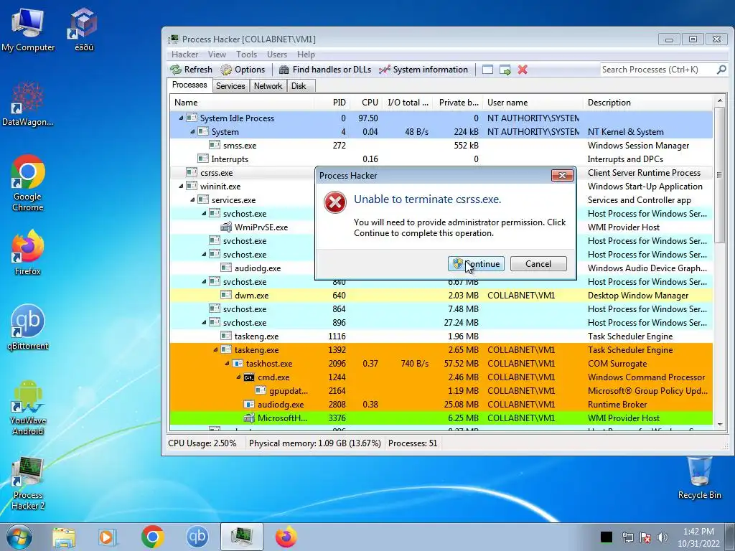Click the Refresh toolbar button
735x551 pixels.
191,70
